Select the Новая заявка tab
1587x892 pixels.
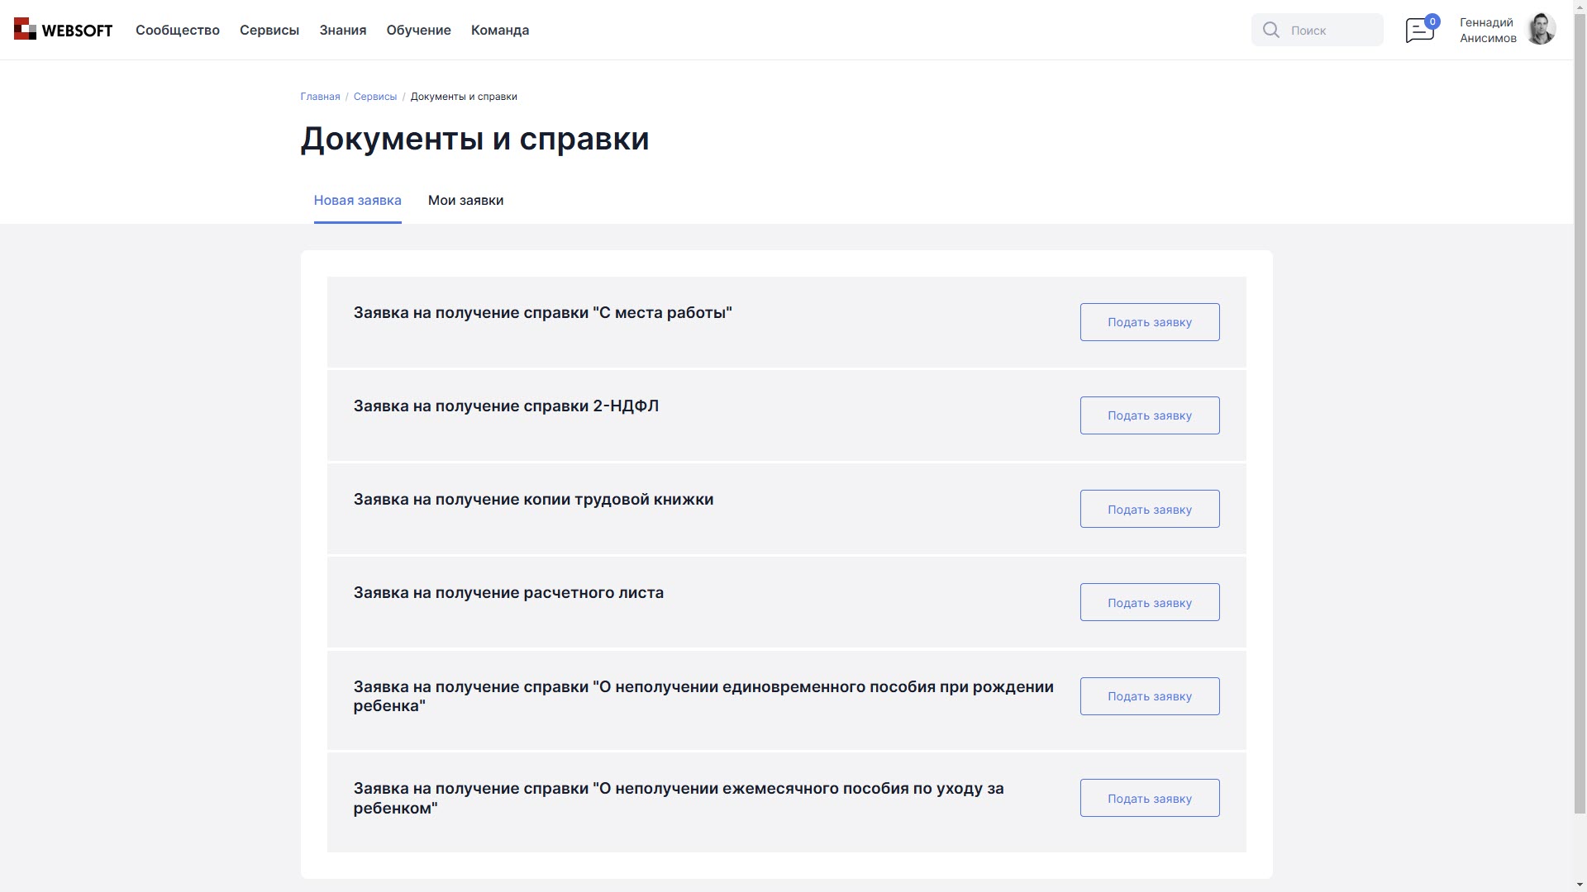tap(358, 201)
